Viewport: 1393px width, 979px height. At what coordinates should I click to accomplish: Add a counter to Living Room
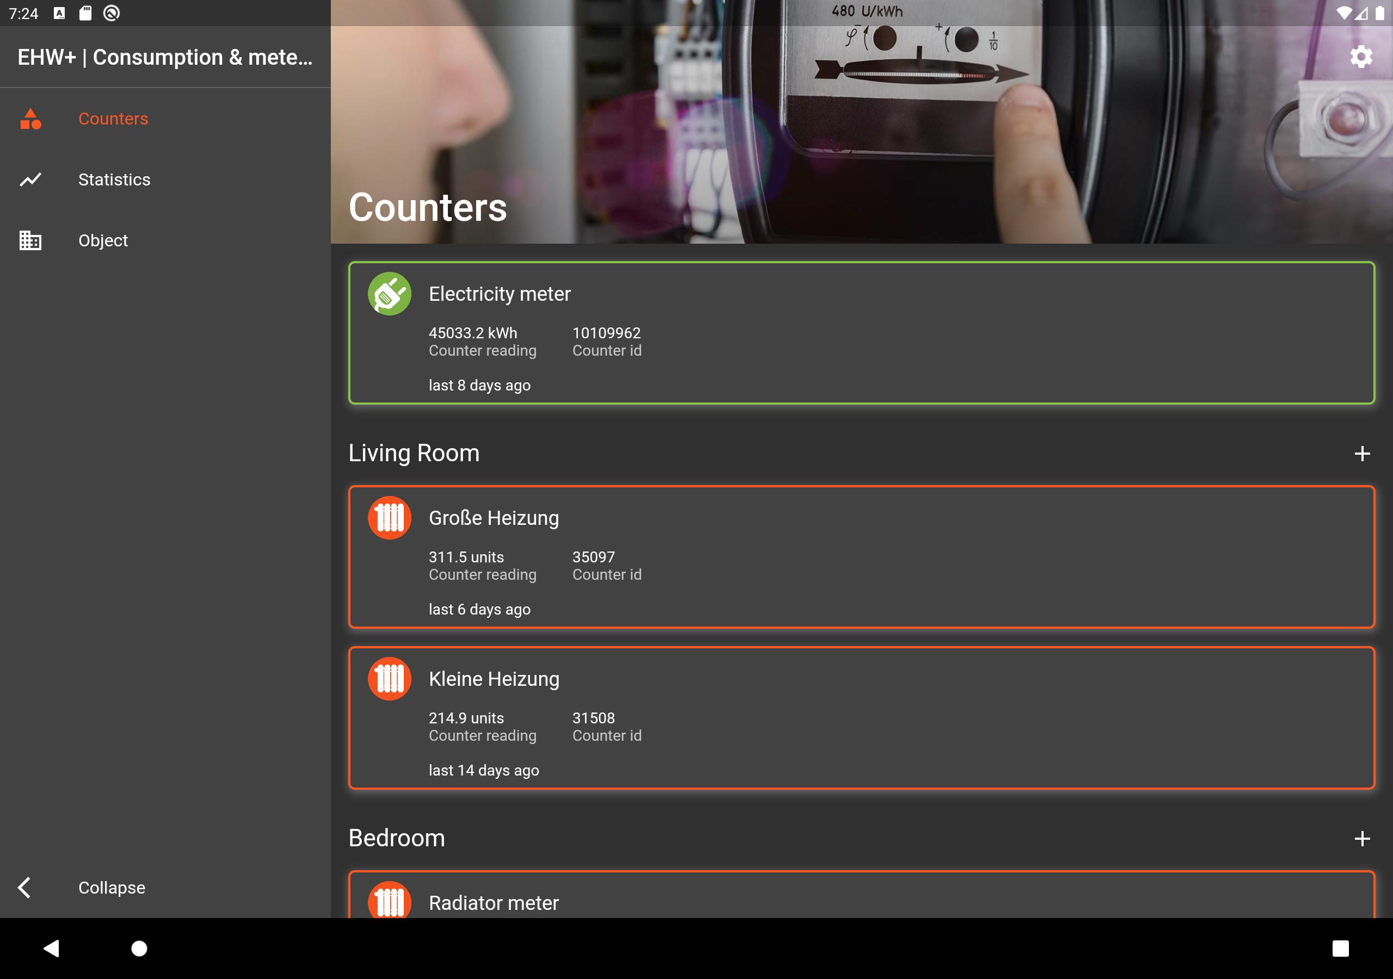1362,454
